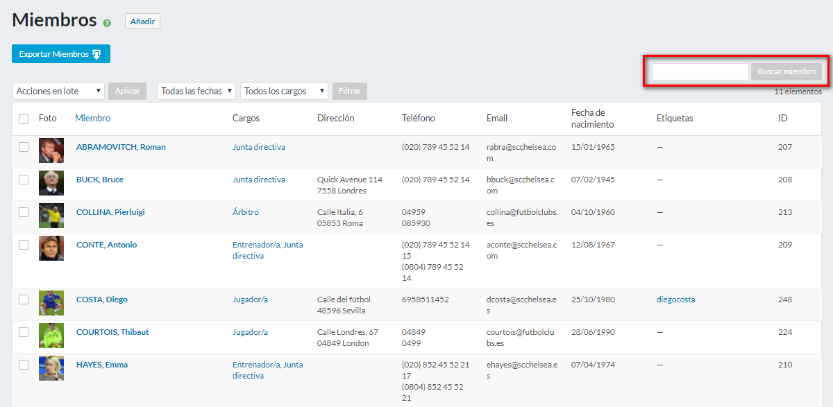The height and width of the screenshot is (407, 833).
Task: Click the green help icon beside Miembros
Action: tap(107, 23)
